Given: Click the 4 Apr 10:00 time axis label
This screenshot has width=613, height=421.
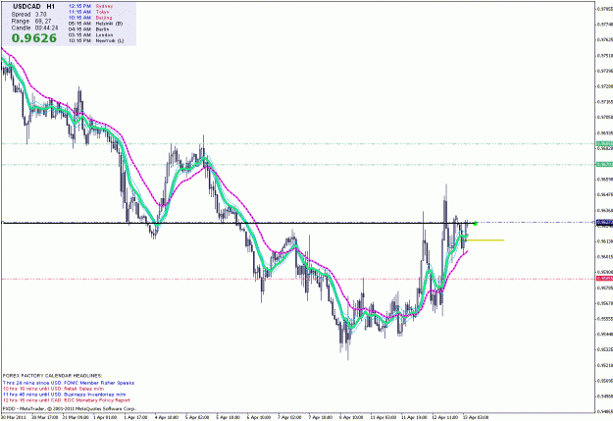Looking at the screenshot, I should click(167, 417).
